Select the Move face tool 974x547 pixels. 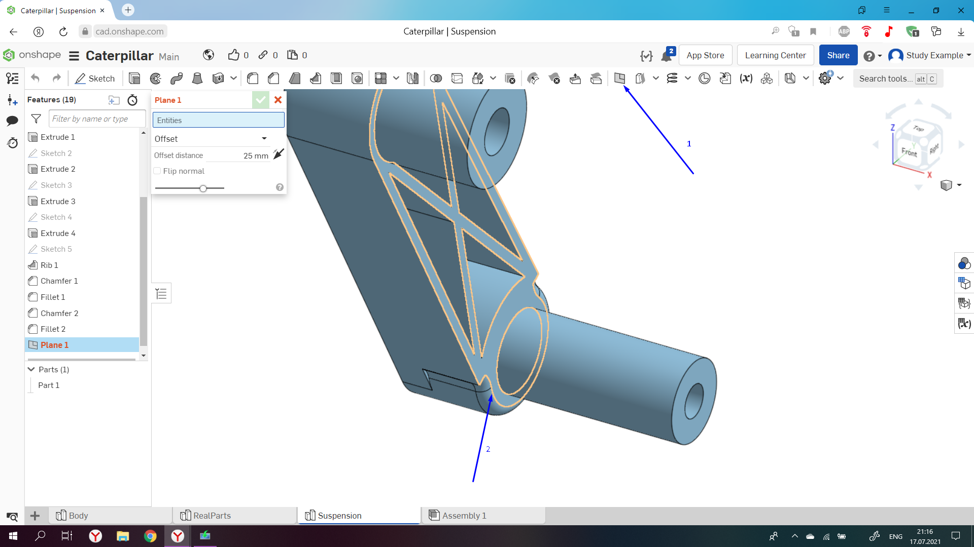click(575, 79)
